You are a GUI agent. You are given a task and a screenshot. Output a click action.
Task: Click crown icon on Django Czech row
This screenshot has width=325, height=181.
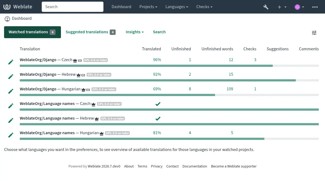(75, 60)
